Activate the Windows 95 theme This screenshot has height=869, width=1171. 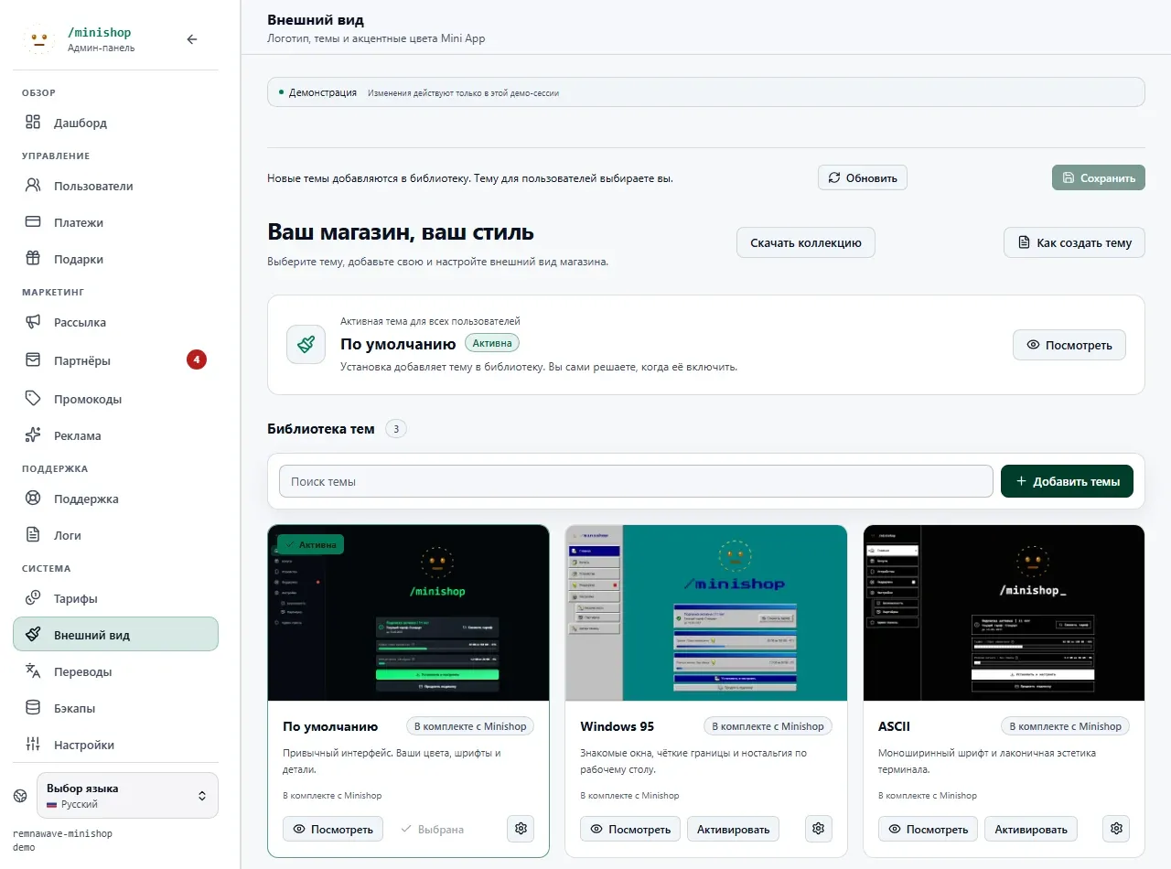point(734,829)
